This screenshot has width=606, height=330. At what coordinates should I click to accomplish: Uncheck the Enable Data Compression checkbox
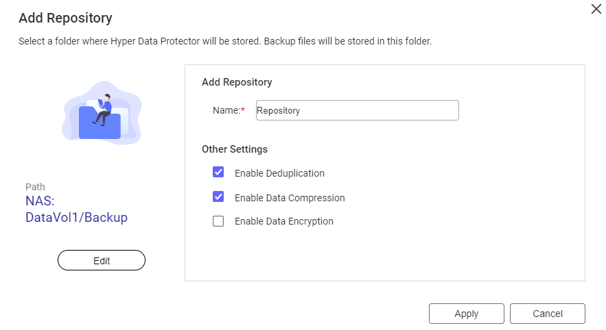pos(218,196)
